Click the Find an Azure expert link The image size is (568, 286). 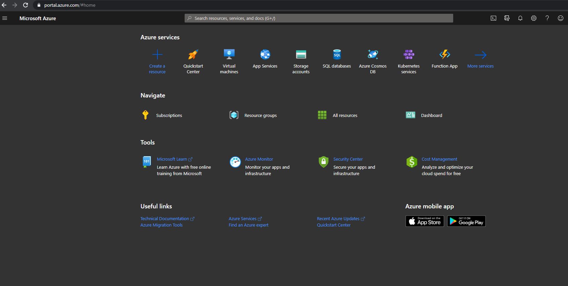click(x=248, y=225)
